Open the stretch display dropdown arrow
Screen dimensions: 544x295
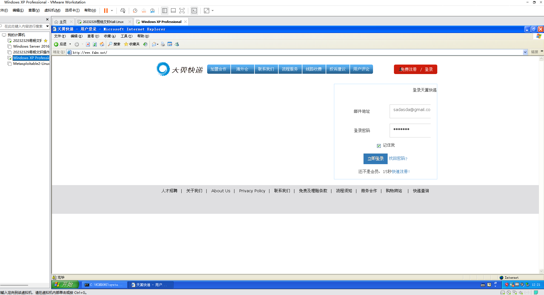213,11
